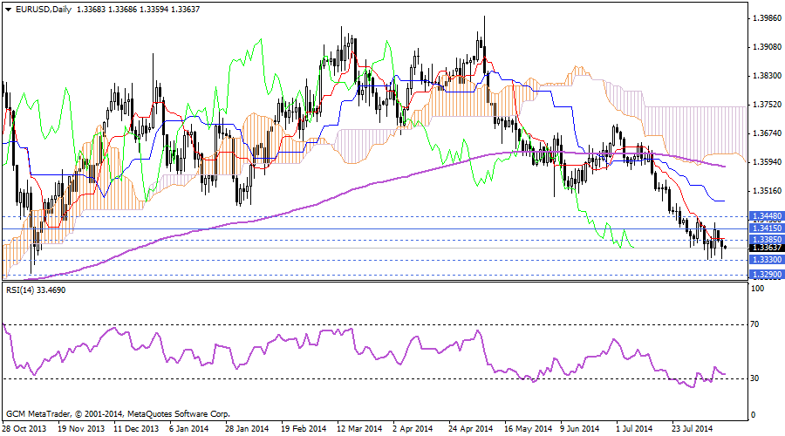Select the 1.34150 price level label
The image size is (785, 436).
click(766, 228)
